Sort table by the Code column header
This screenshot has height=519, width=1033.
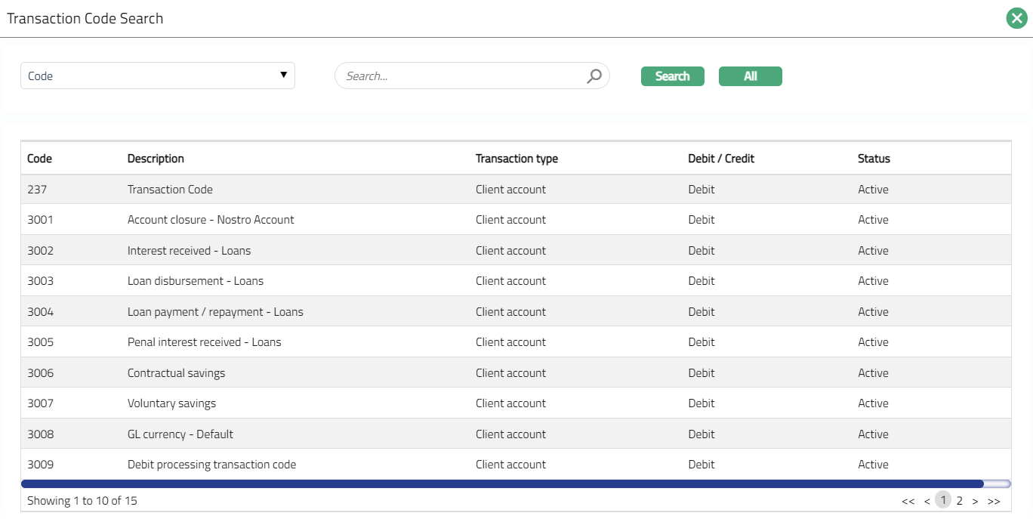(x=39, y=159)
